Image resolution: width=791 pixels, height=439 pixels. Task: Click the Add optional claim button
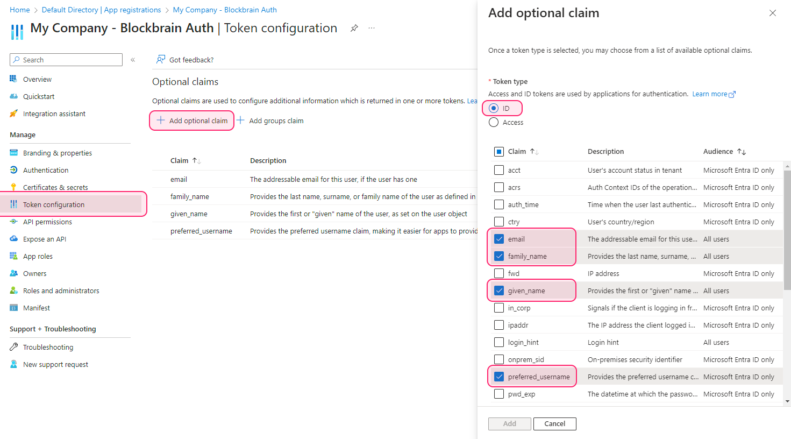(192, 121)
